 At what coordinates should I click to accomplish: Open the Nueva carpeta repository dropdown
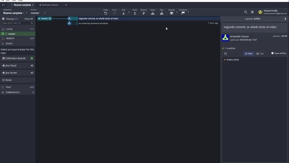click(14, 13)
